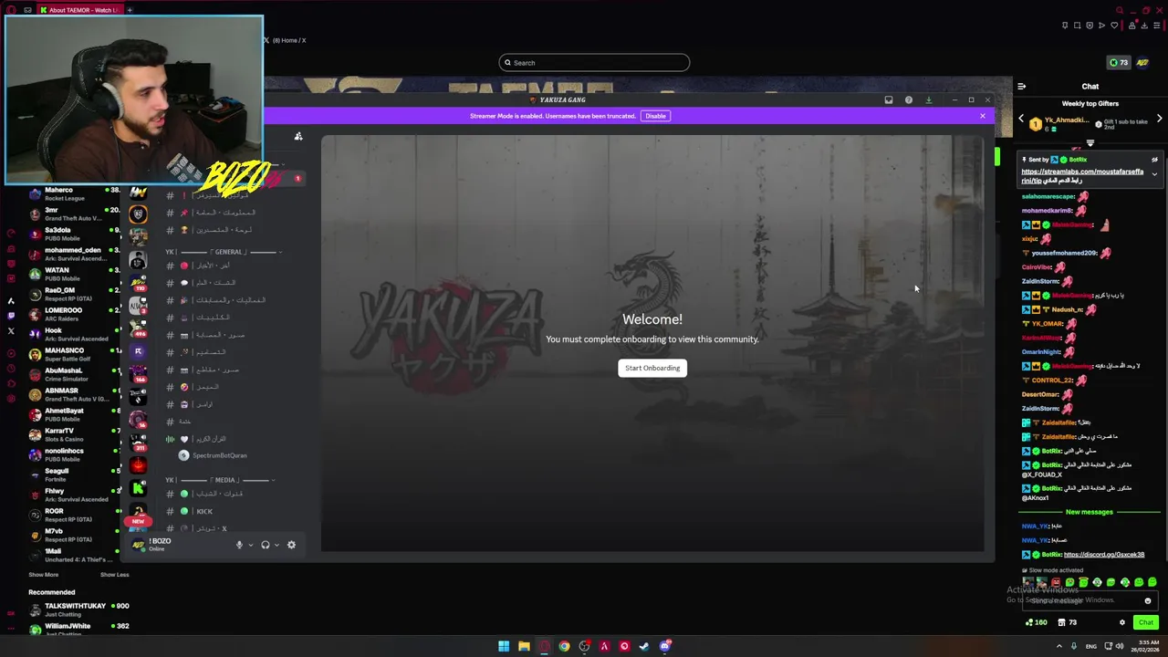Screen dimensions: 1168x657
Task: Open recommended channel TALKSWITHTUKAY
Action: (x=78, y=610)
